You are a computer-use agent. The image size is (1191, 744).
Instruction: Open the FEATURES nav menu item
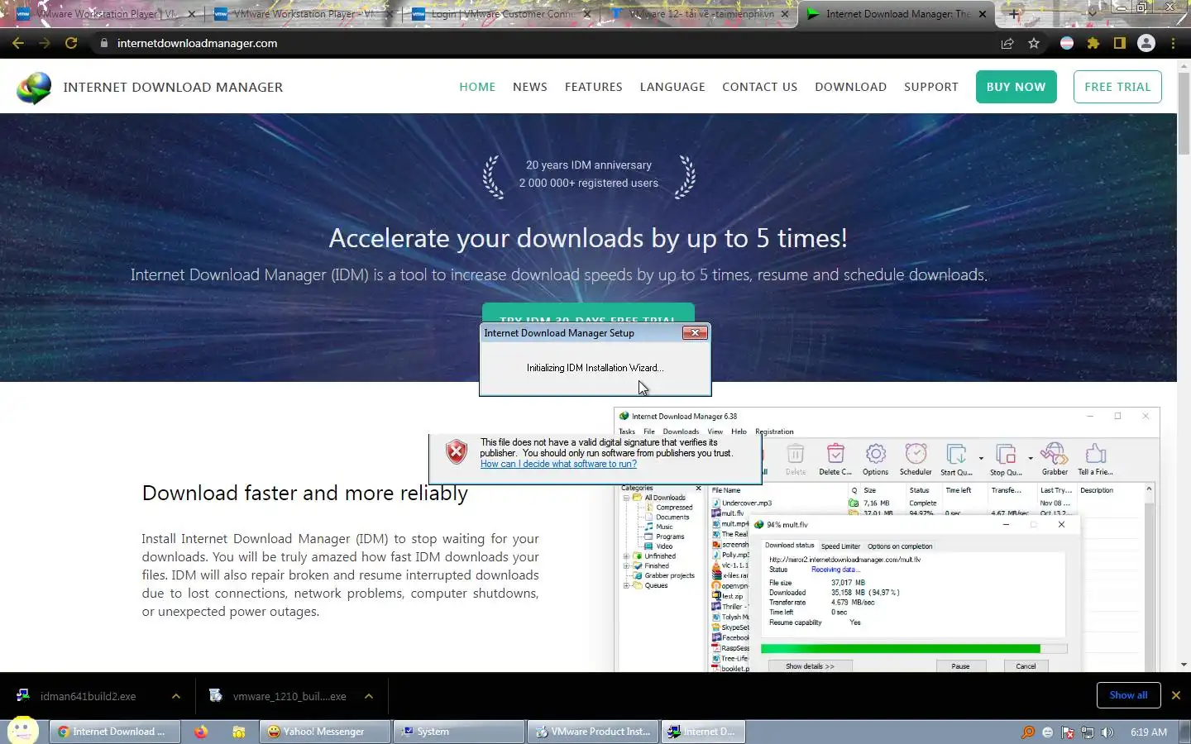tap(594, 87)
